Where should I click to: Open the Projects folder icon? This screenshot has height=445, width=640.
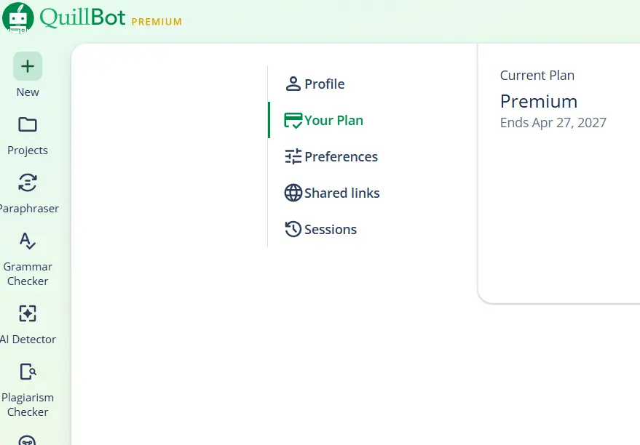click(28, 124)
